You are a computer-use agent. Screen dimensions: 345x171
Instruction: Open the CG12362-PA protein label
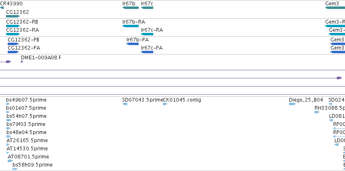[x=24, y=48]
